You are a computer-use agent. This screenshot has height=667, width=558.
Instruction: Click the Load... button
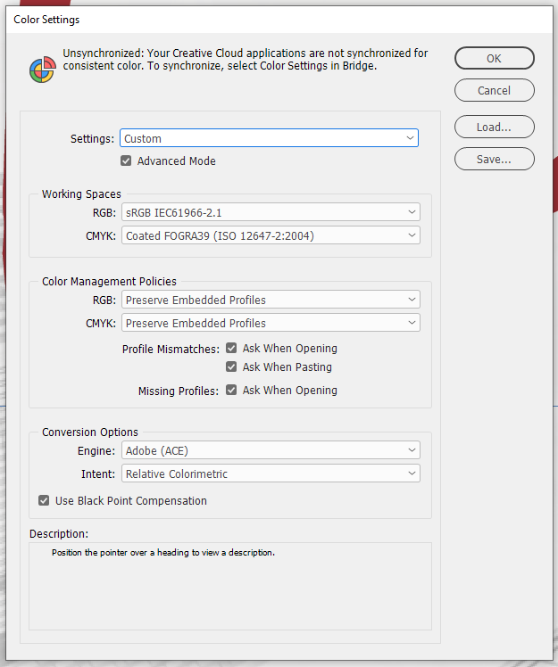point(494,127)
